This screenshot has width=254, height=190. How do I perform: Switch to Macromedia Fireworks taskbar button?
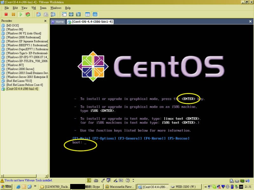click(120, 187)
